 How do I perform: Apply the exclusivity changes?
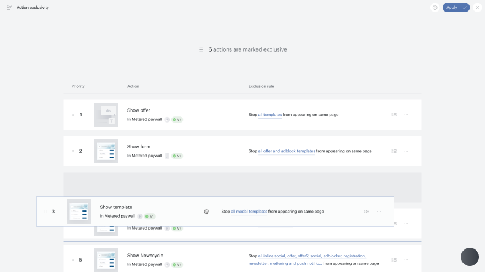456,8
